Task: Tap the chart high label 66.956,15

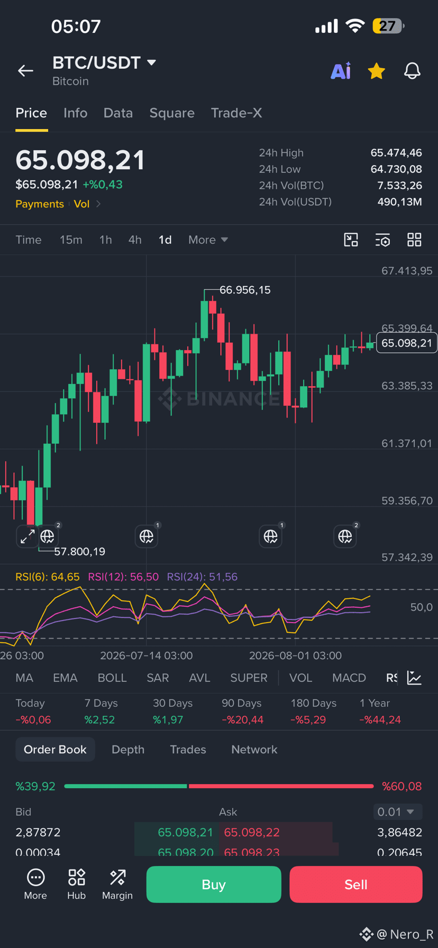Action: (x=245, y=290)
